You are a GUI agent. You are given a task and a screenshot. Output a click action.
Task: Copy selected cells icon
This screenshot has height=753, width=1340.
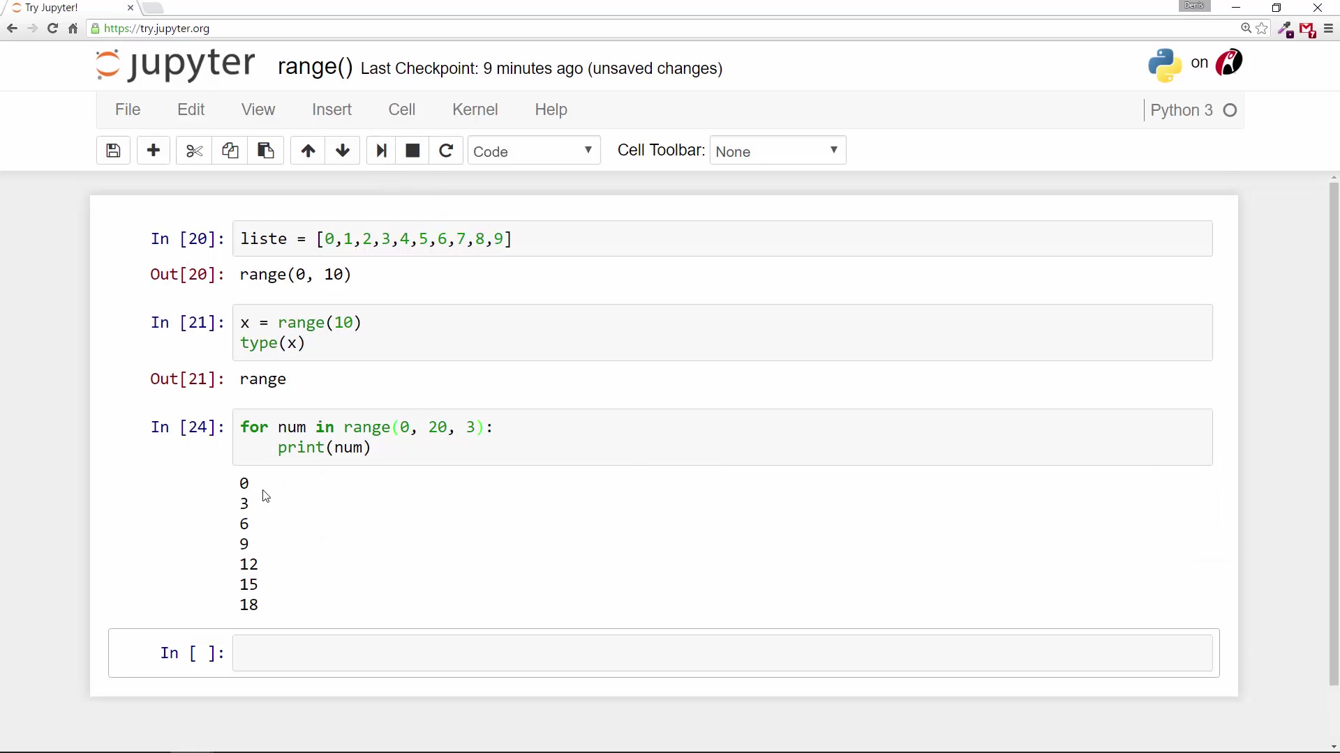click(x=230, y=151)
